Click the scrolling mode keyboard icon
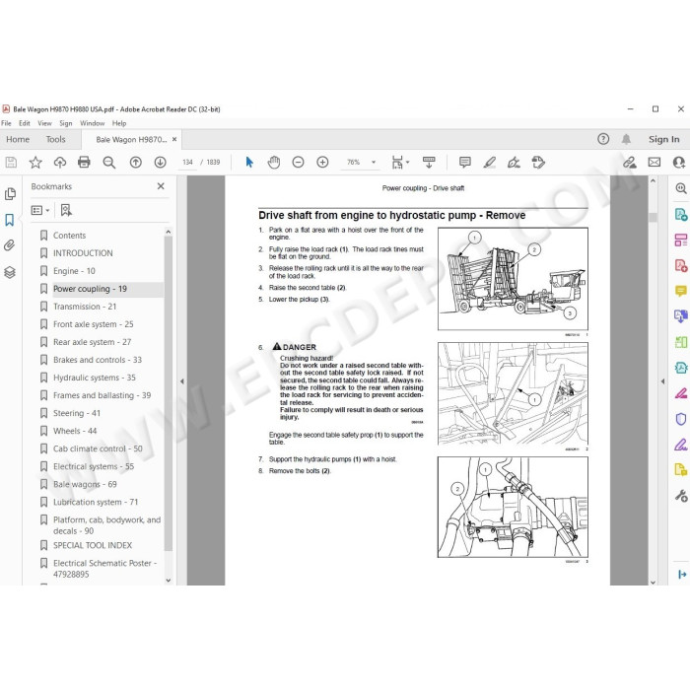This screenshot has height=690, width=690. 429,163
